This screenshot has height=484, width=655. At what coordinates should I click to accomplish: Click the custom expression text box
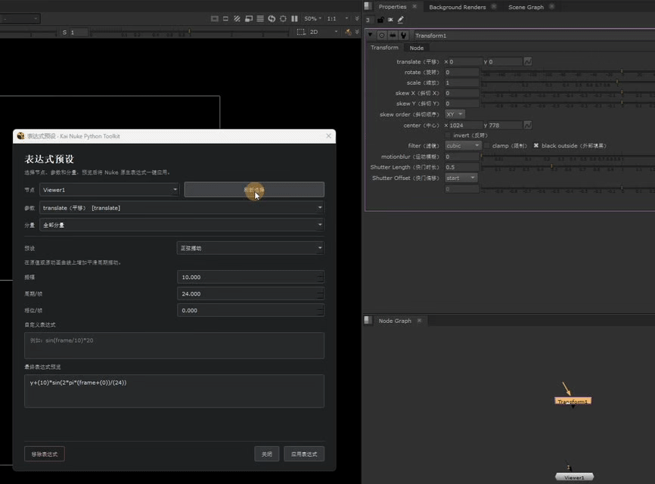coord(174,346)
